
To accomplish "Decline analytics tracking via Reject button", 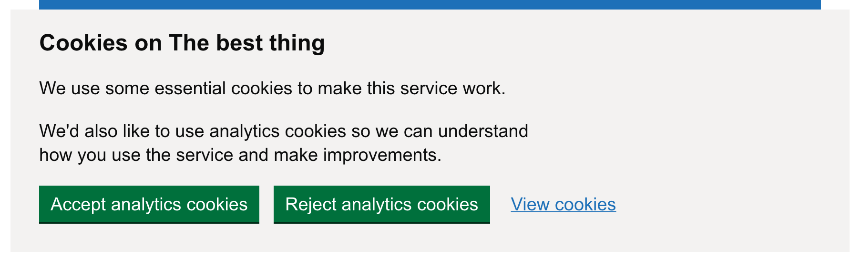I will tap(381, 205).
